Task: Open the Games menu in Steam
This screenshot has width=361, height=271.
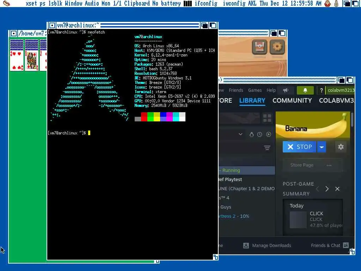Action: pos(255,90)
